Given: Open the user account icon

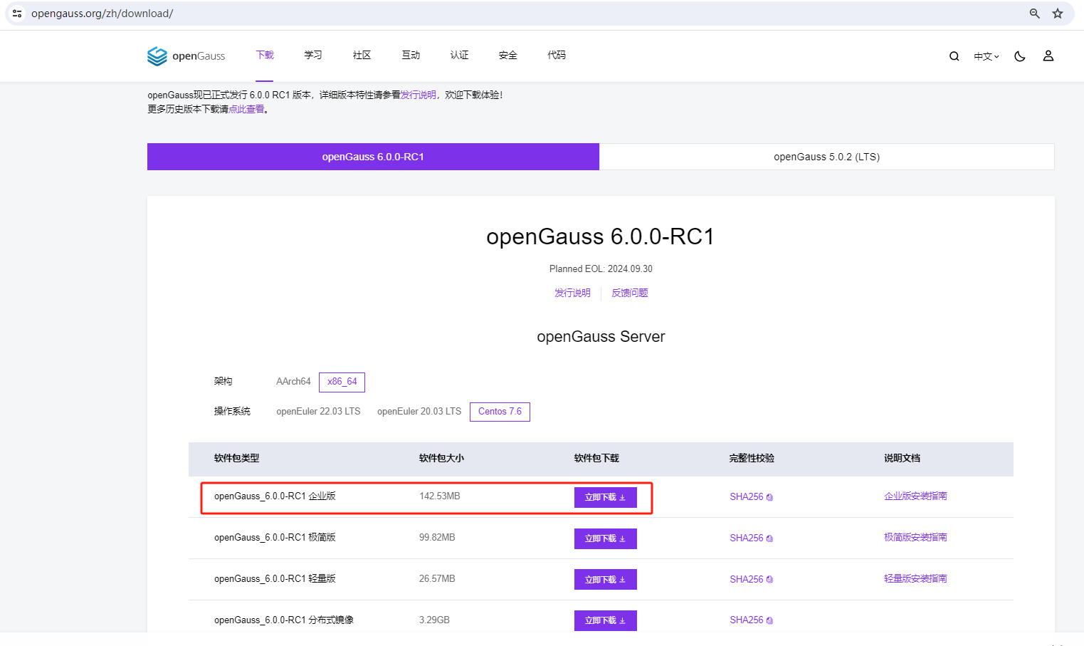Looking at the screenshot, I should point(1048,56).
